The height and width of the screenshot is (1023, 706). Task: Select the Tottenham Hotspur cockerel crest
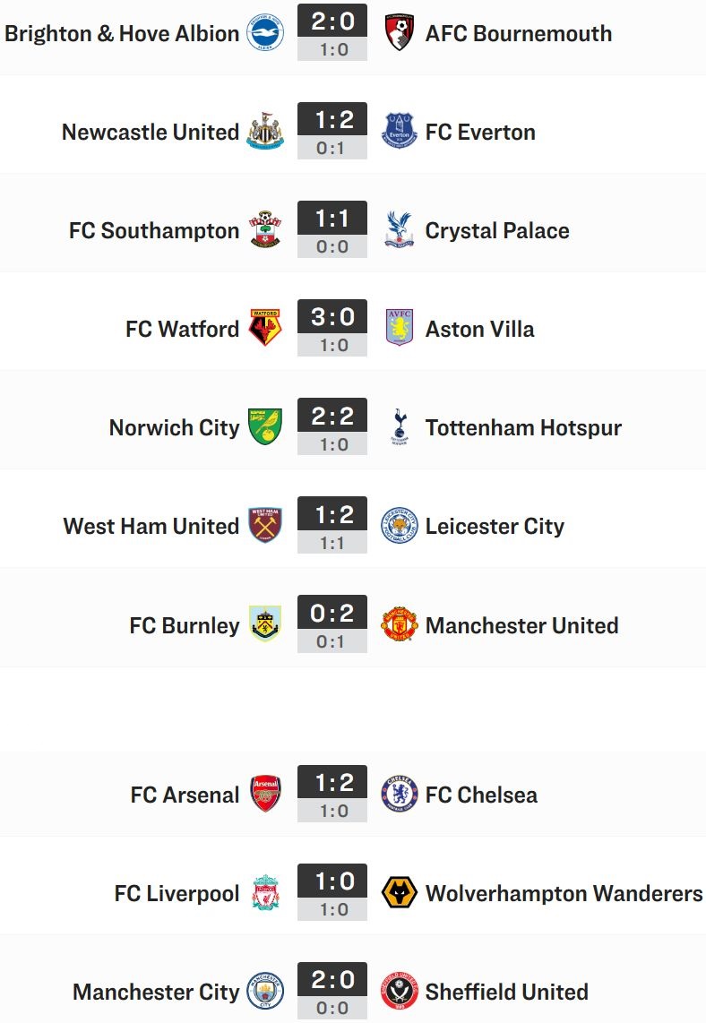point(400,426)
